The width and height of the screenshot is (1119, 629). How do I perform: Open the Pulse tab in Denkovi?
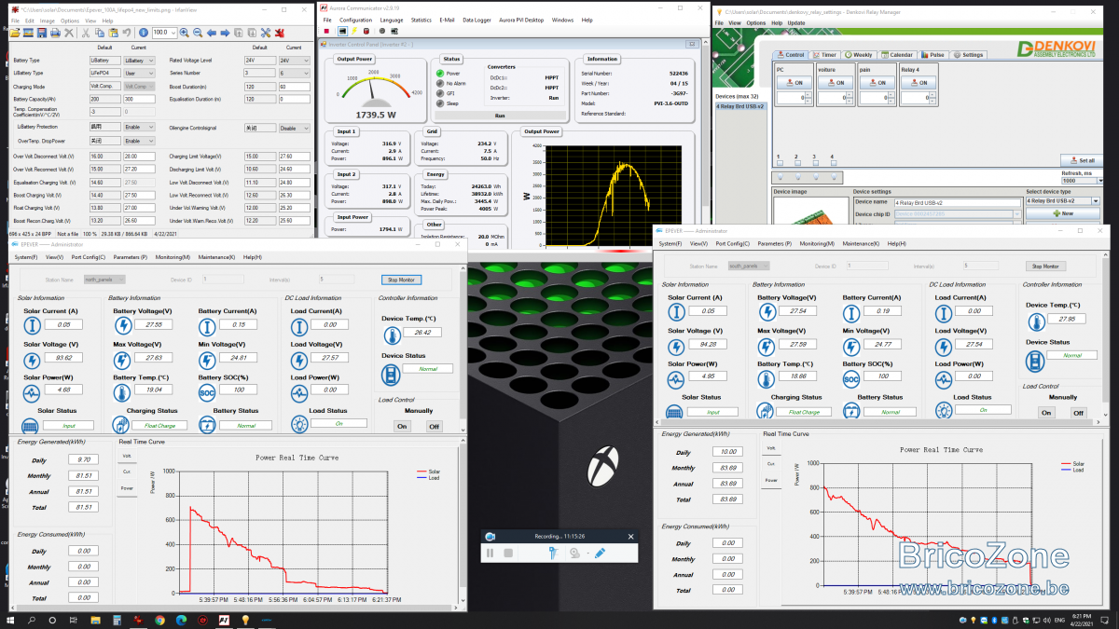pyautogui.click(x=933, y=55)
